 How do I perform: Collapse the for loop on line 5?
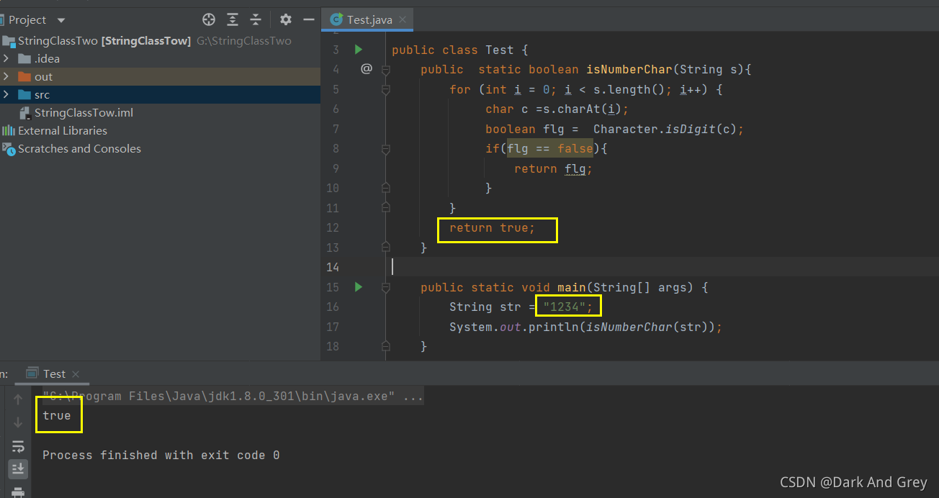point(385,90)
